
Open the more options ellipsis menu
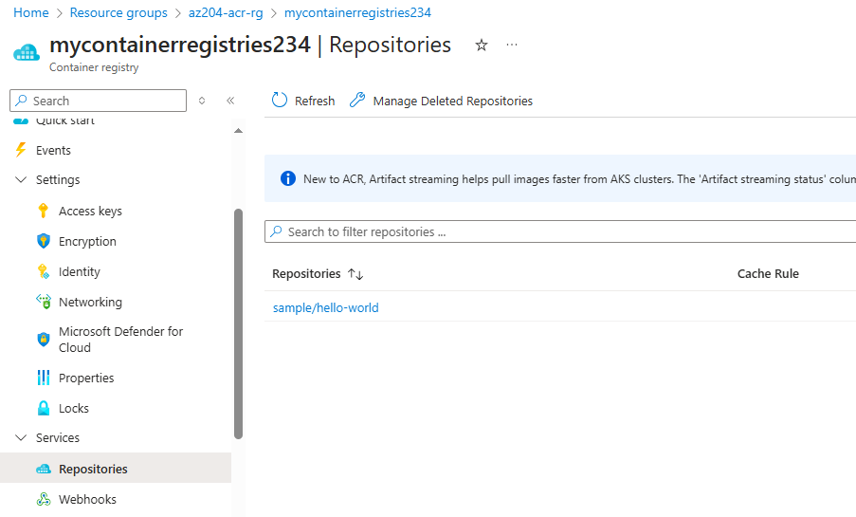tap(512, 45)
